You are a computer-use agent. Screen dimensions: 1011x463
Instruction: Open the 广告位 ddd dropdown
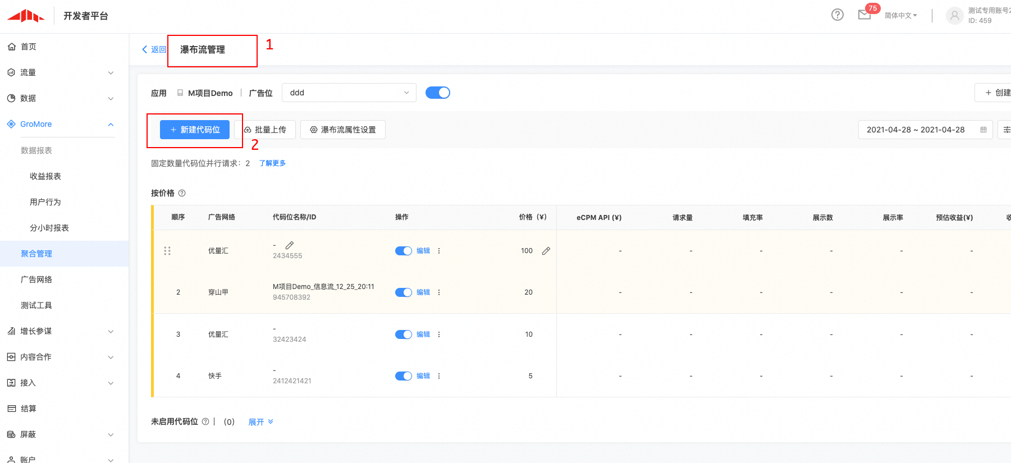349,93
